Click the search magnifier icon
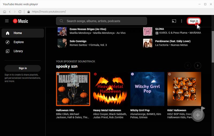 (x=62, y=21)
